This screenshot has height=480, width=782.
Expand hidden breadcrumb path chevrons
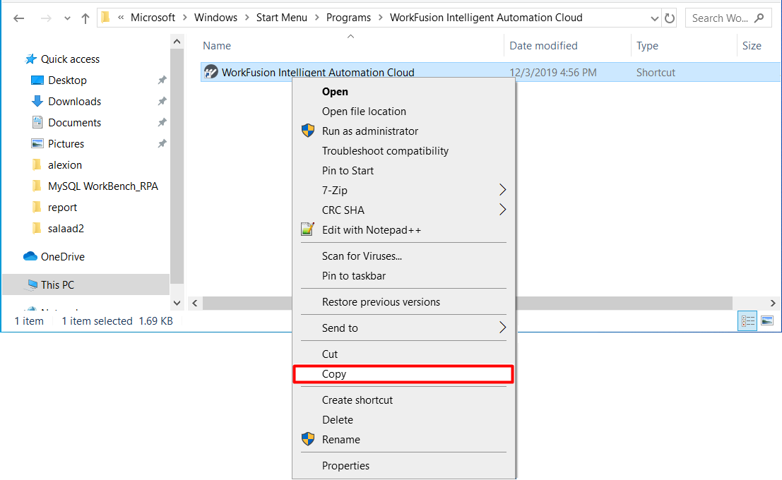(x=121, y=18)
